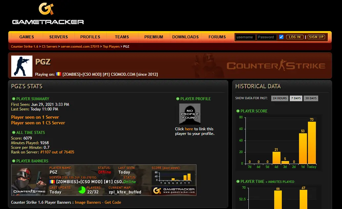The image size is (342, 209).
Task: Go to CS Servers breadcrumb
Action: click(50, 47)
